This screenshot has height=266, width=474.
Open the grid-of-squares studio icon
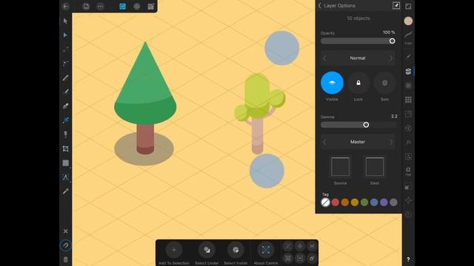(x=408, y=100)
